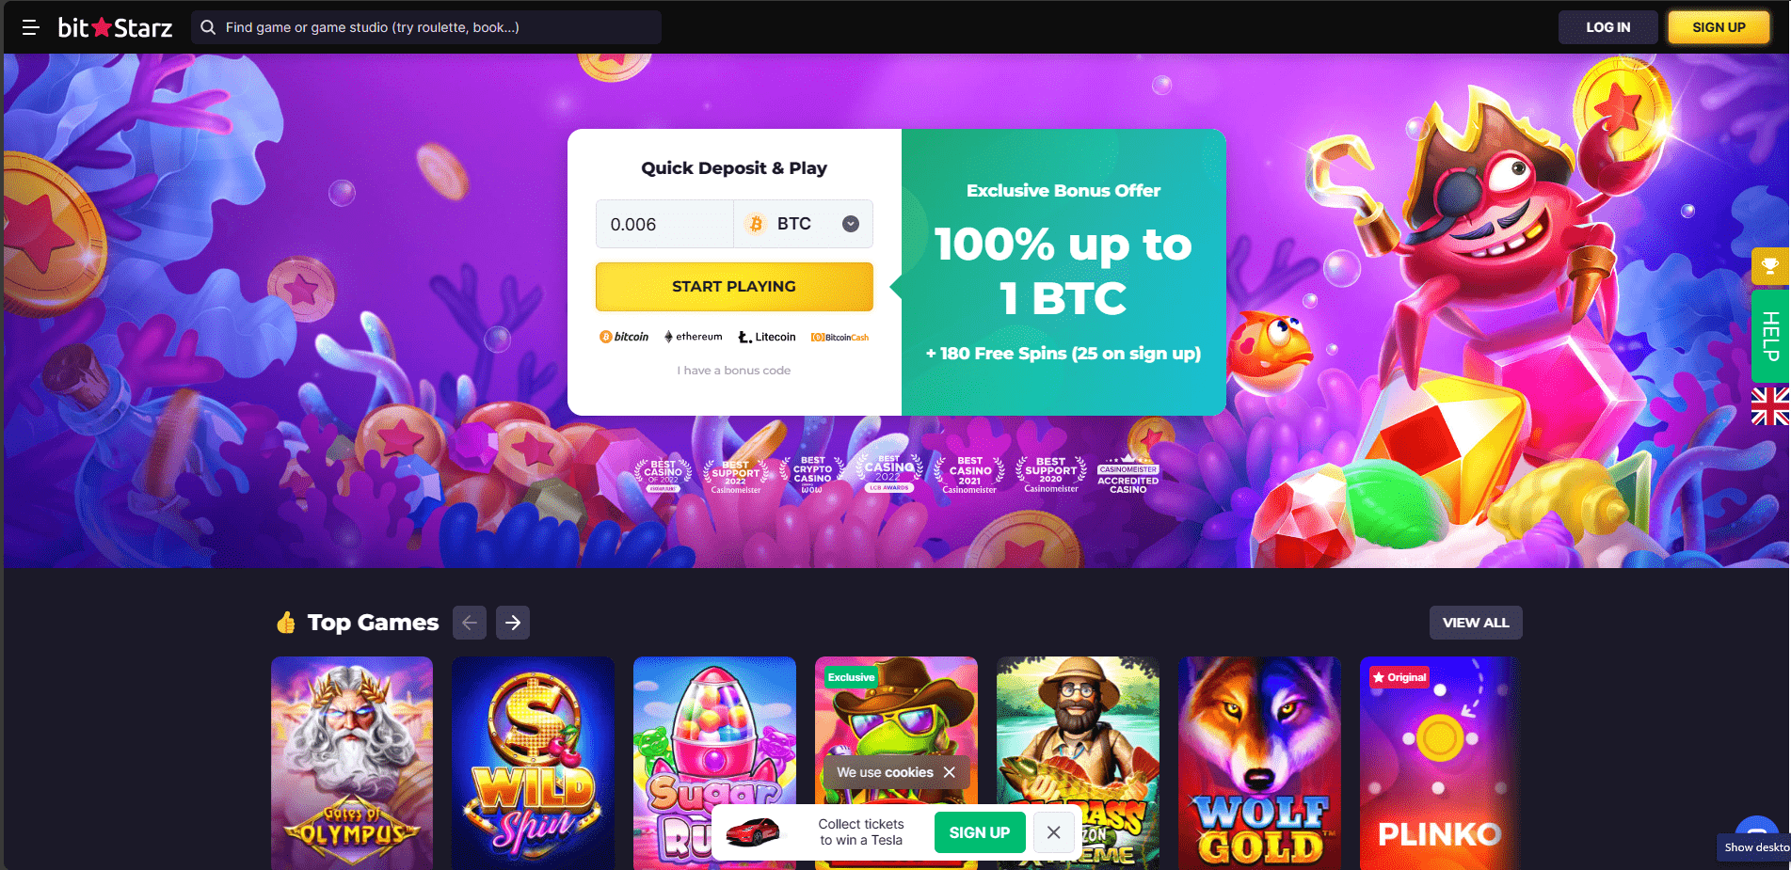Show next Top Games with right arrow
This screenshot has width=1791, height=870.
click(513, 623)
